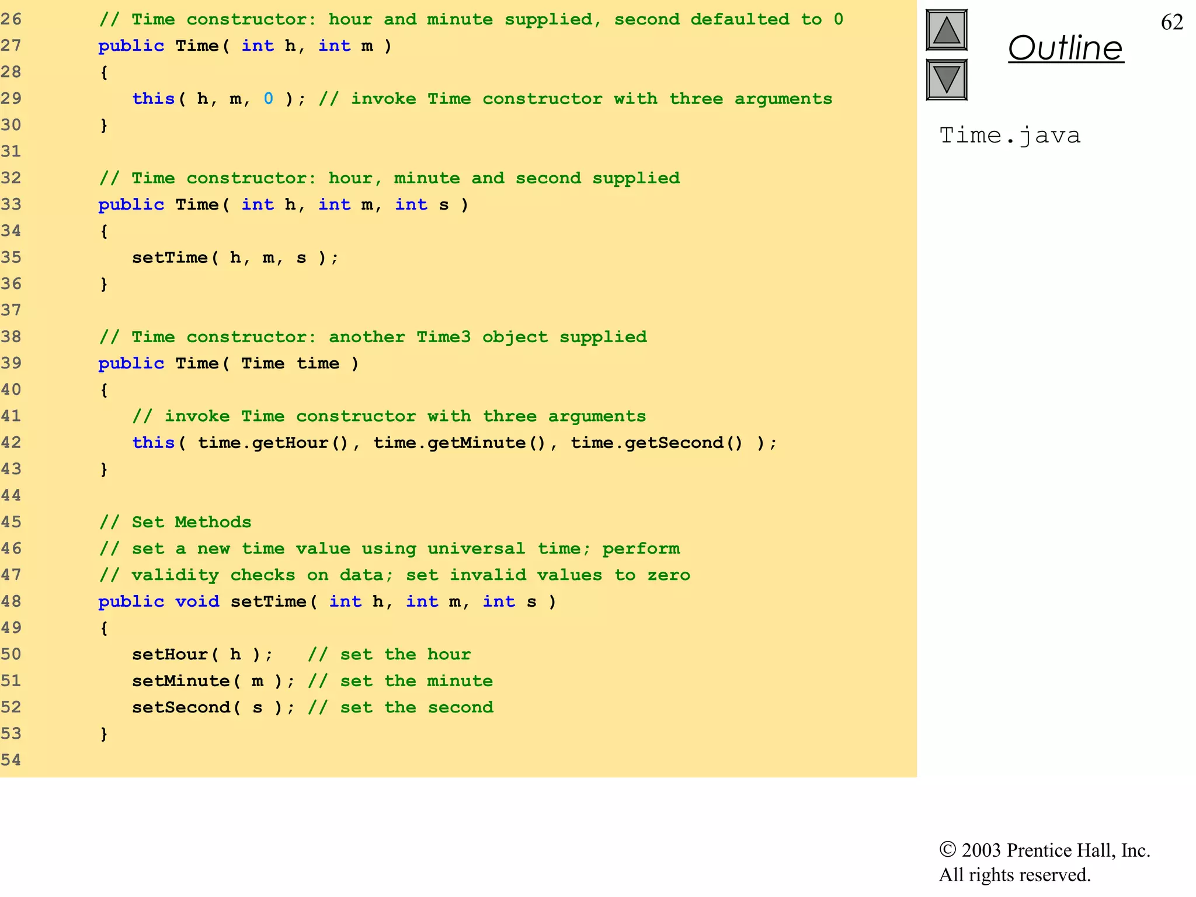Click All rights reserved text

1015,875
